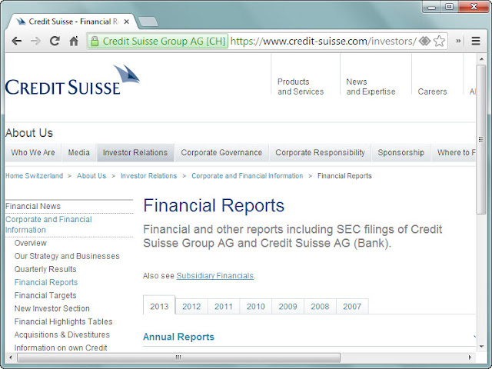Viewport: 492px width, 369px height.
Task: Show hidden extensions with the double chevron
Action: (458, 41)
